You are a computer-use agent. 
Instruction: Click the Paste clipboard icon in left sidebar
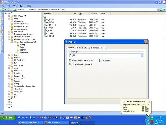coord(2,32)
